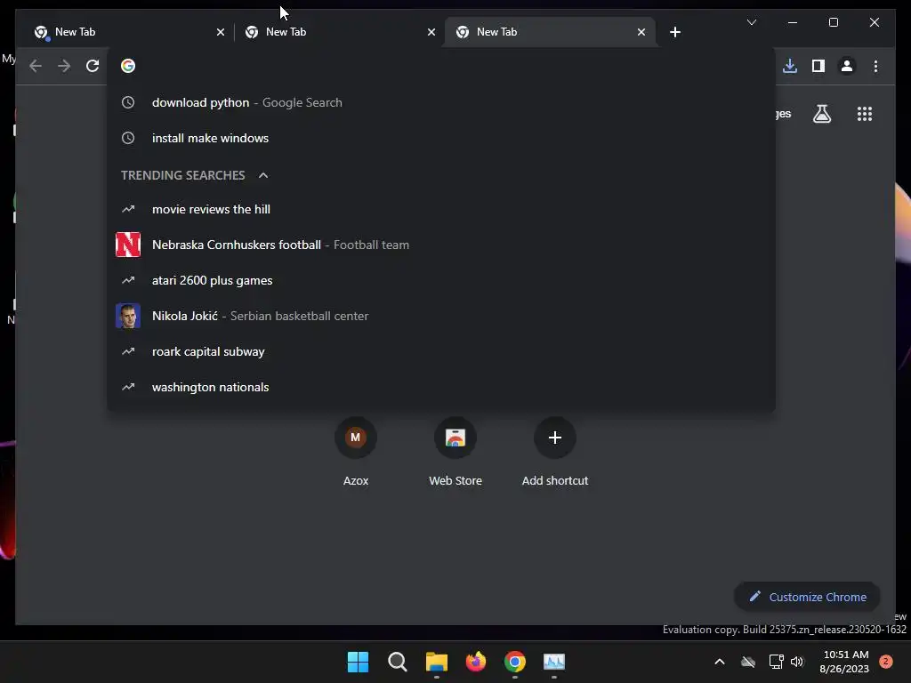This screenshot has width=911, height=683.
Task: Toggle the side panel icon
Action: click(x=818, y=66)
